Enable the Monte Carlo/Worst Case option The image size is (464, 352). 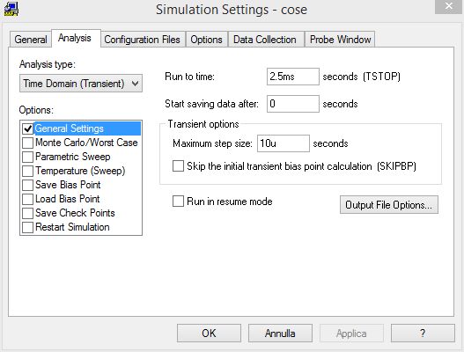click(x=27, y=143)
